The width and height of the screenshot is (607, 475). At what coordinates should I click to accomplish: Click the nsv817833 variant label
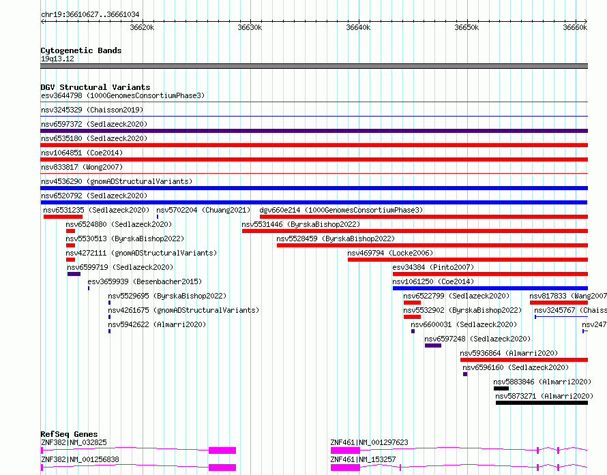(x=568, y=296)
